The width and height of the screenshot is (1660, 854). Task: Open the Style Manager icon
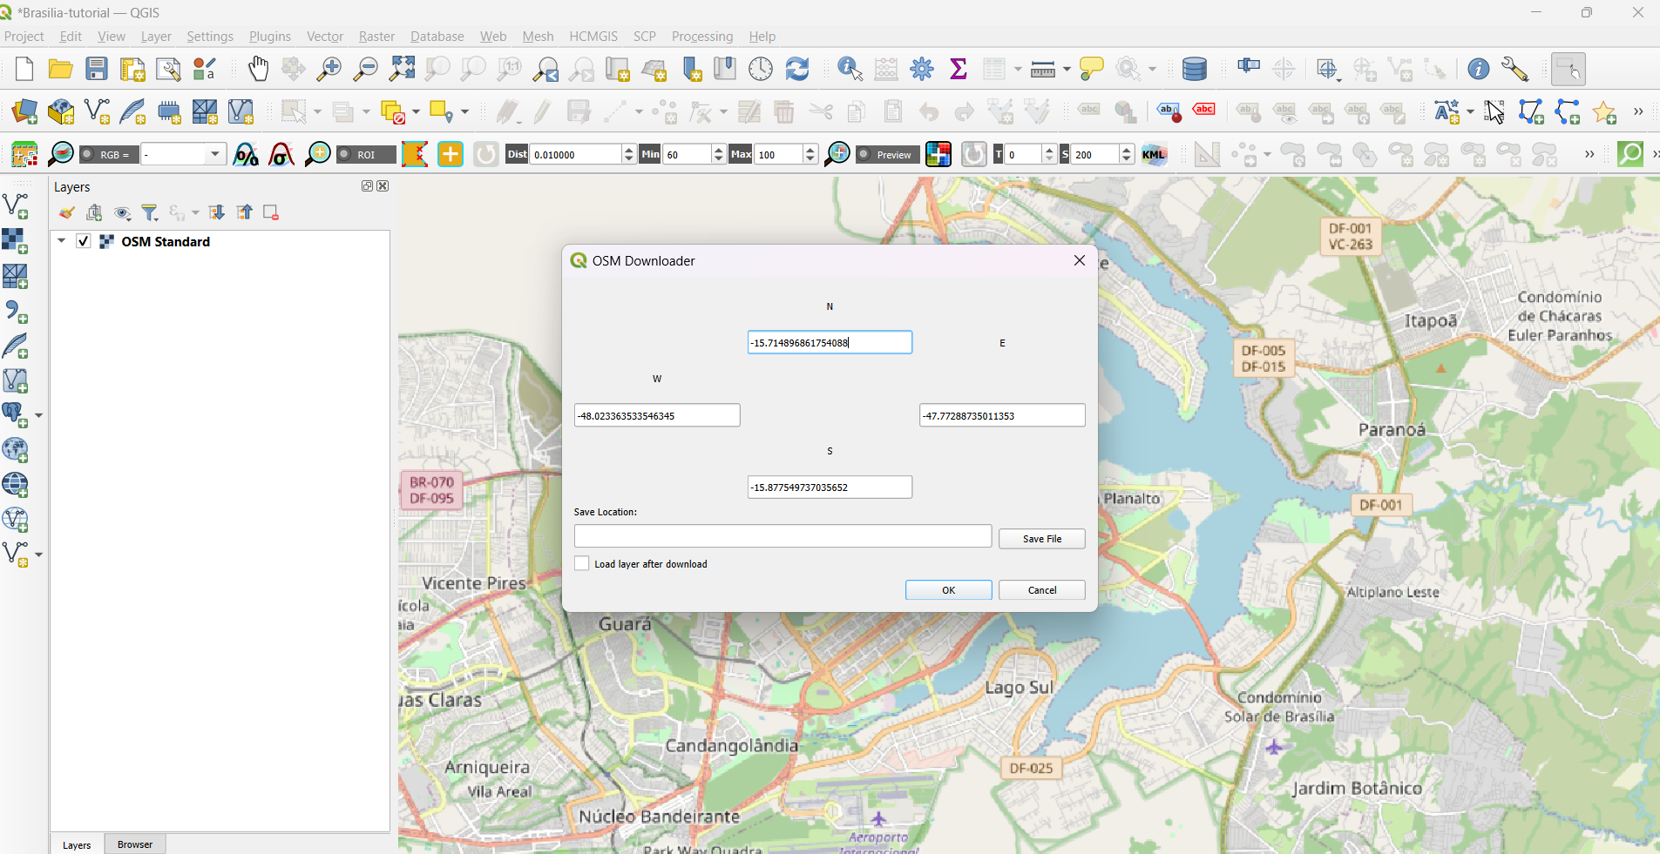[204, 69]
